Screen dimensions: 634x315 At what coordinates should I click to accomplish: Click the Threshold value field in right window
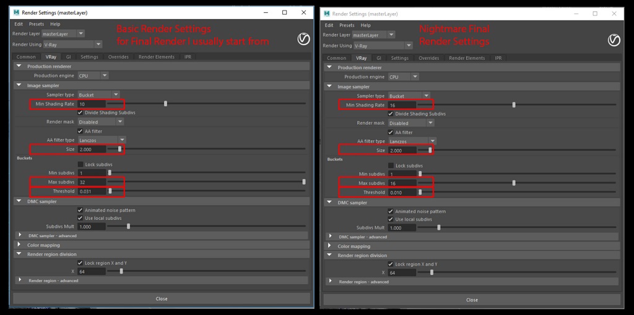click(x=401, y=192)
